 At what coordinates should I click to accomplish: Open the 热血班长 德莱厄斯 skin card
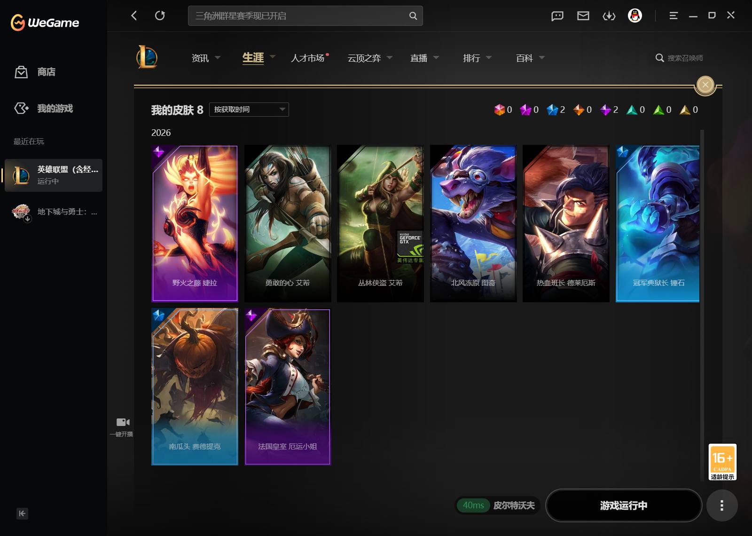pyautogui.click(x=566, y=223)
